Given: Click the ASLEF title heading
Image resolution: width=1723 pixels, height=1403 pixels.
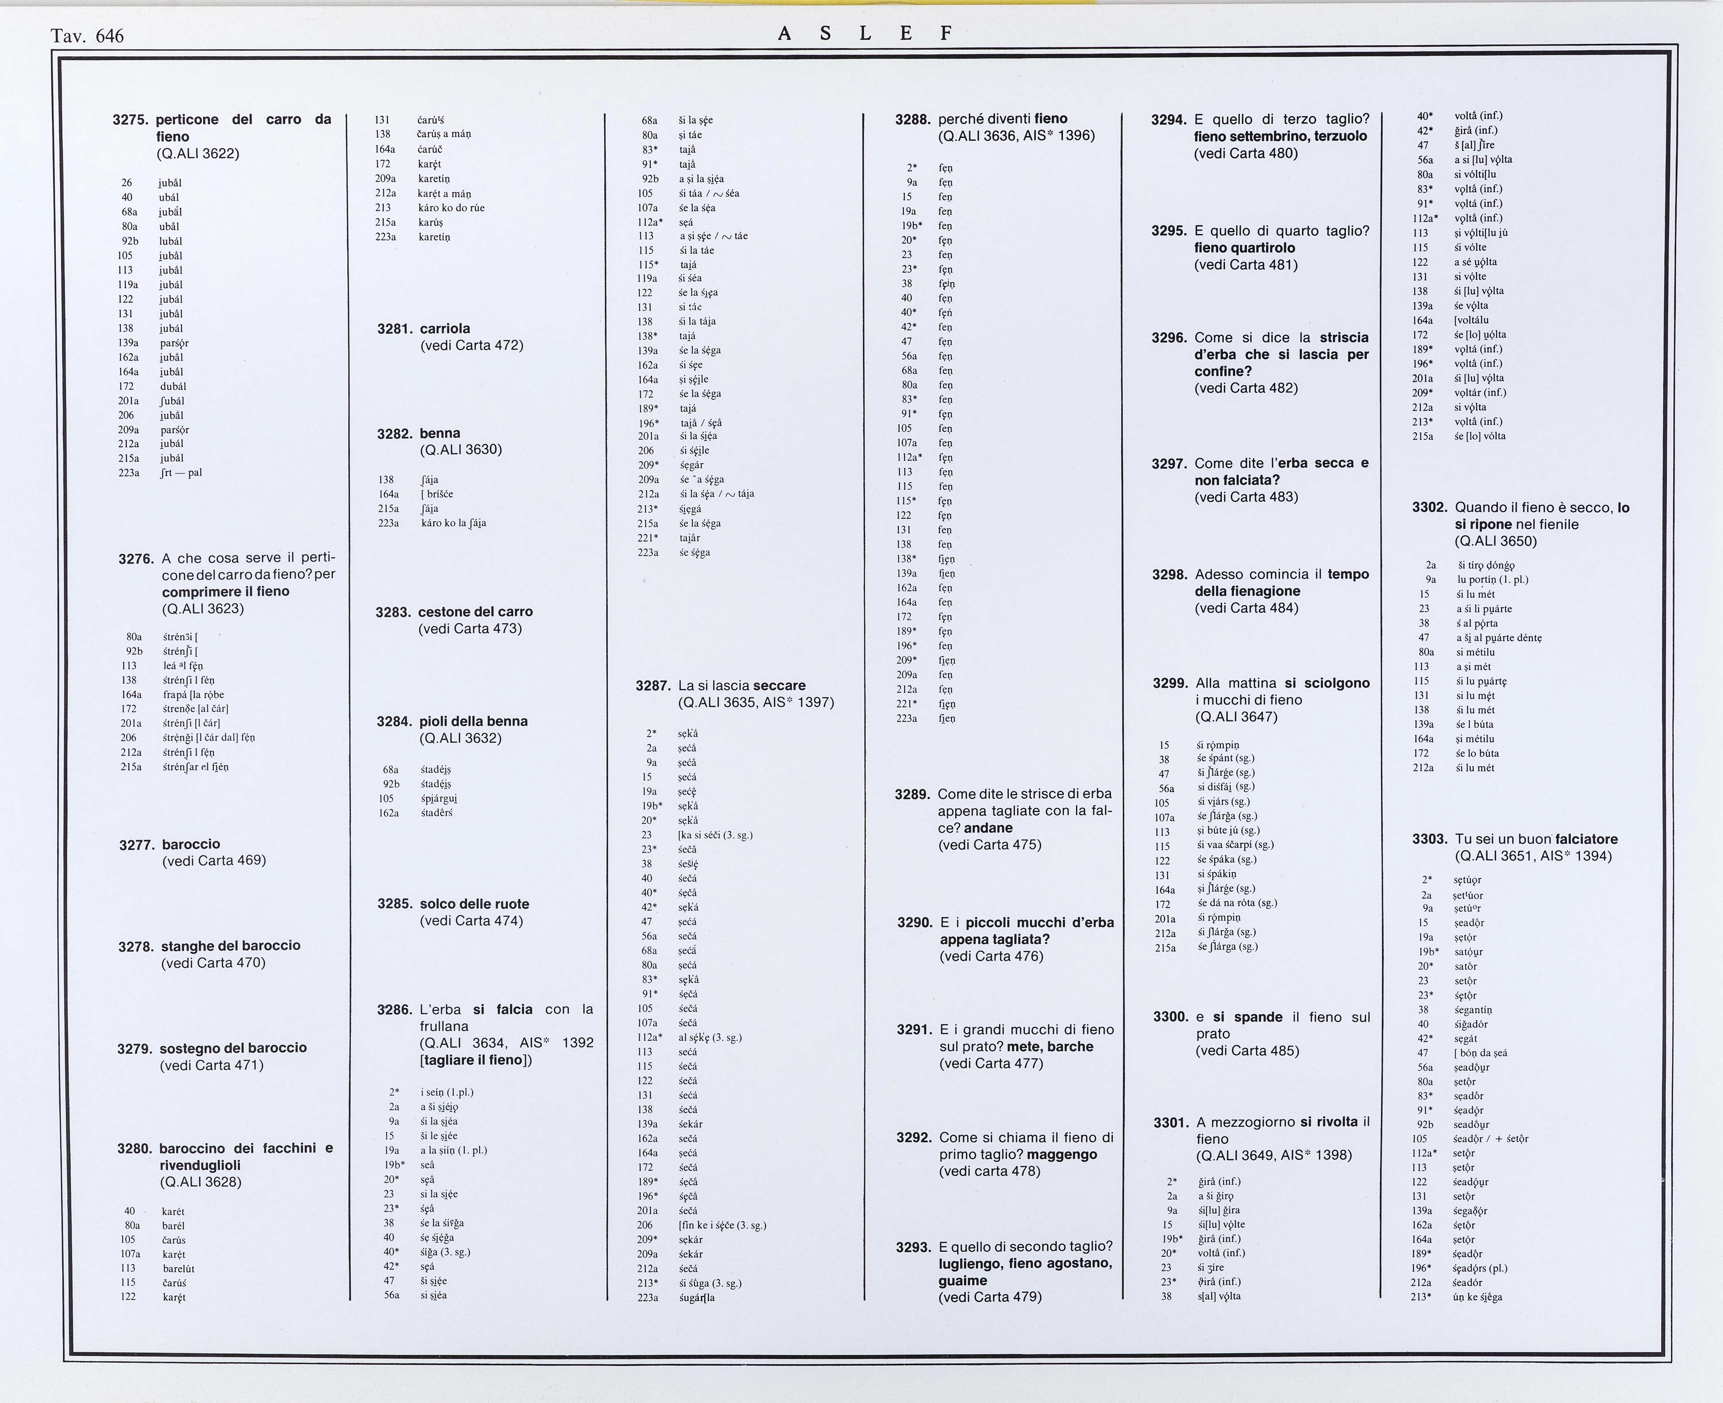Looking at the screenshot, I should [x=865, y=33].
